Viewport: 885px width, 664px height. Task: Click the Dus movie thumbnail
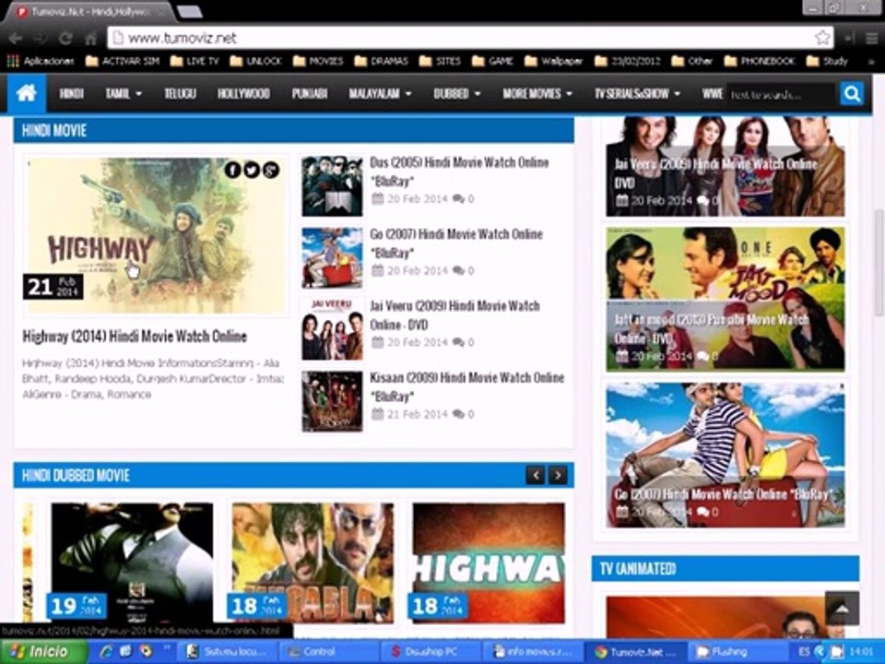tap(332, 186)
